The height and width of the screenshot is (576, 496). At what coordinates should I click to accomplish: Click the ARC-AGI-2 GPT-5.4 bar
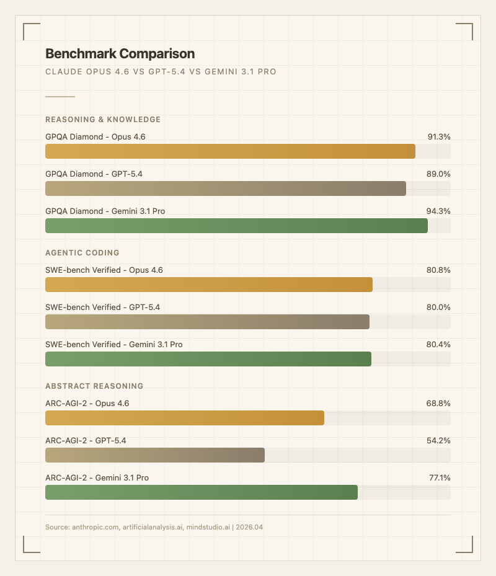(x=155, y=455)
